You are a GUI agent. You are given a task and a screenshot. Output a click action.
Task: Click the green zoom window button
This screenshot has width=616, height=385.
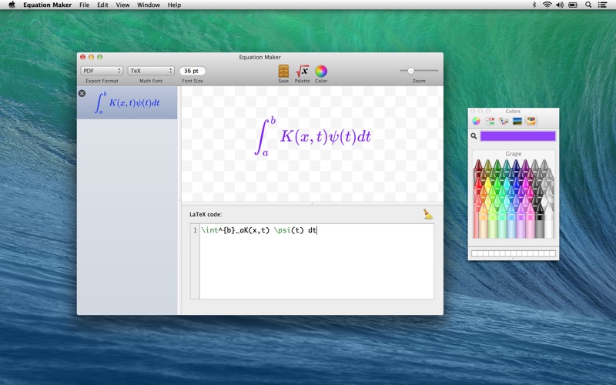pos(100,57)
